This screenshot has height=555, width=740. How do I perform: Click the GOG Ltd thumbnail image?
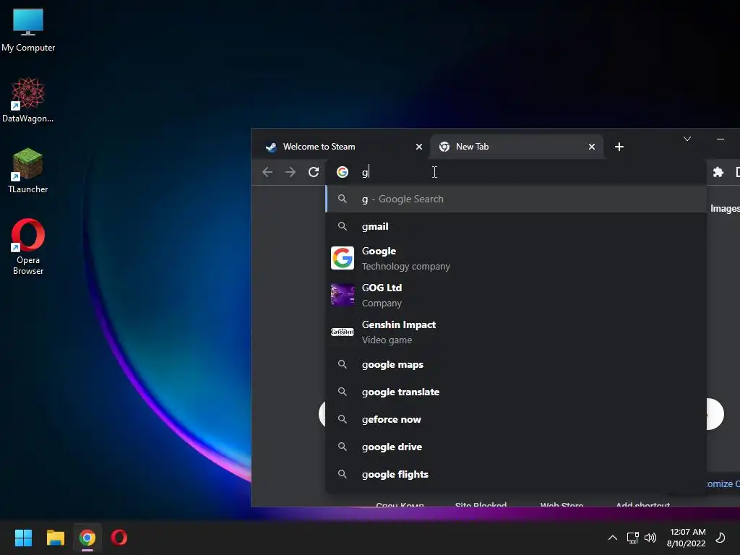pyautogui.click(x=343, y=295)
